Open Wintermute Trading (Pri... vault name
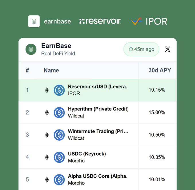The image size is (195, 190). click(98, 131)
